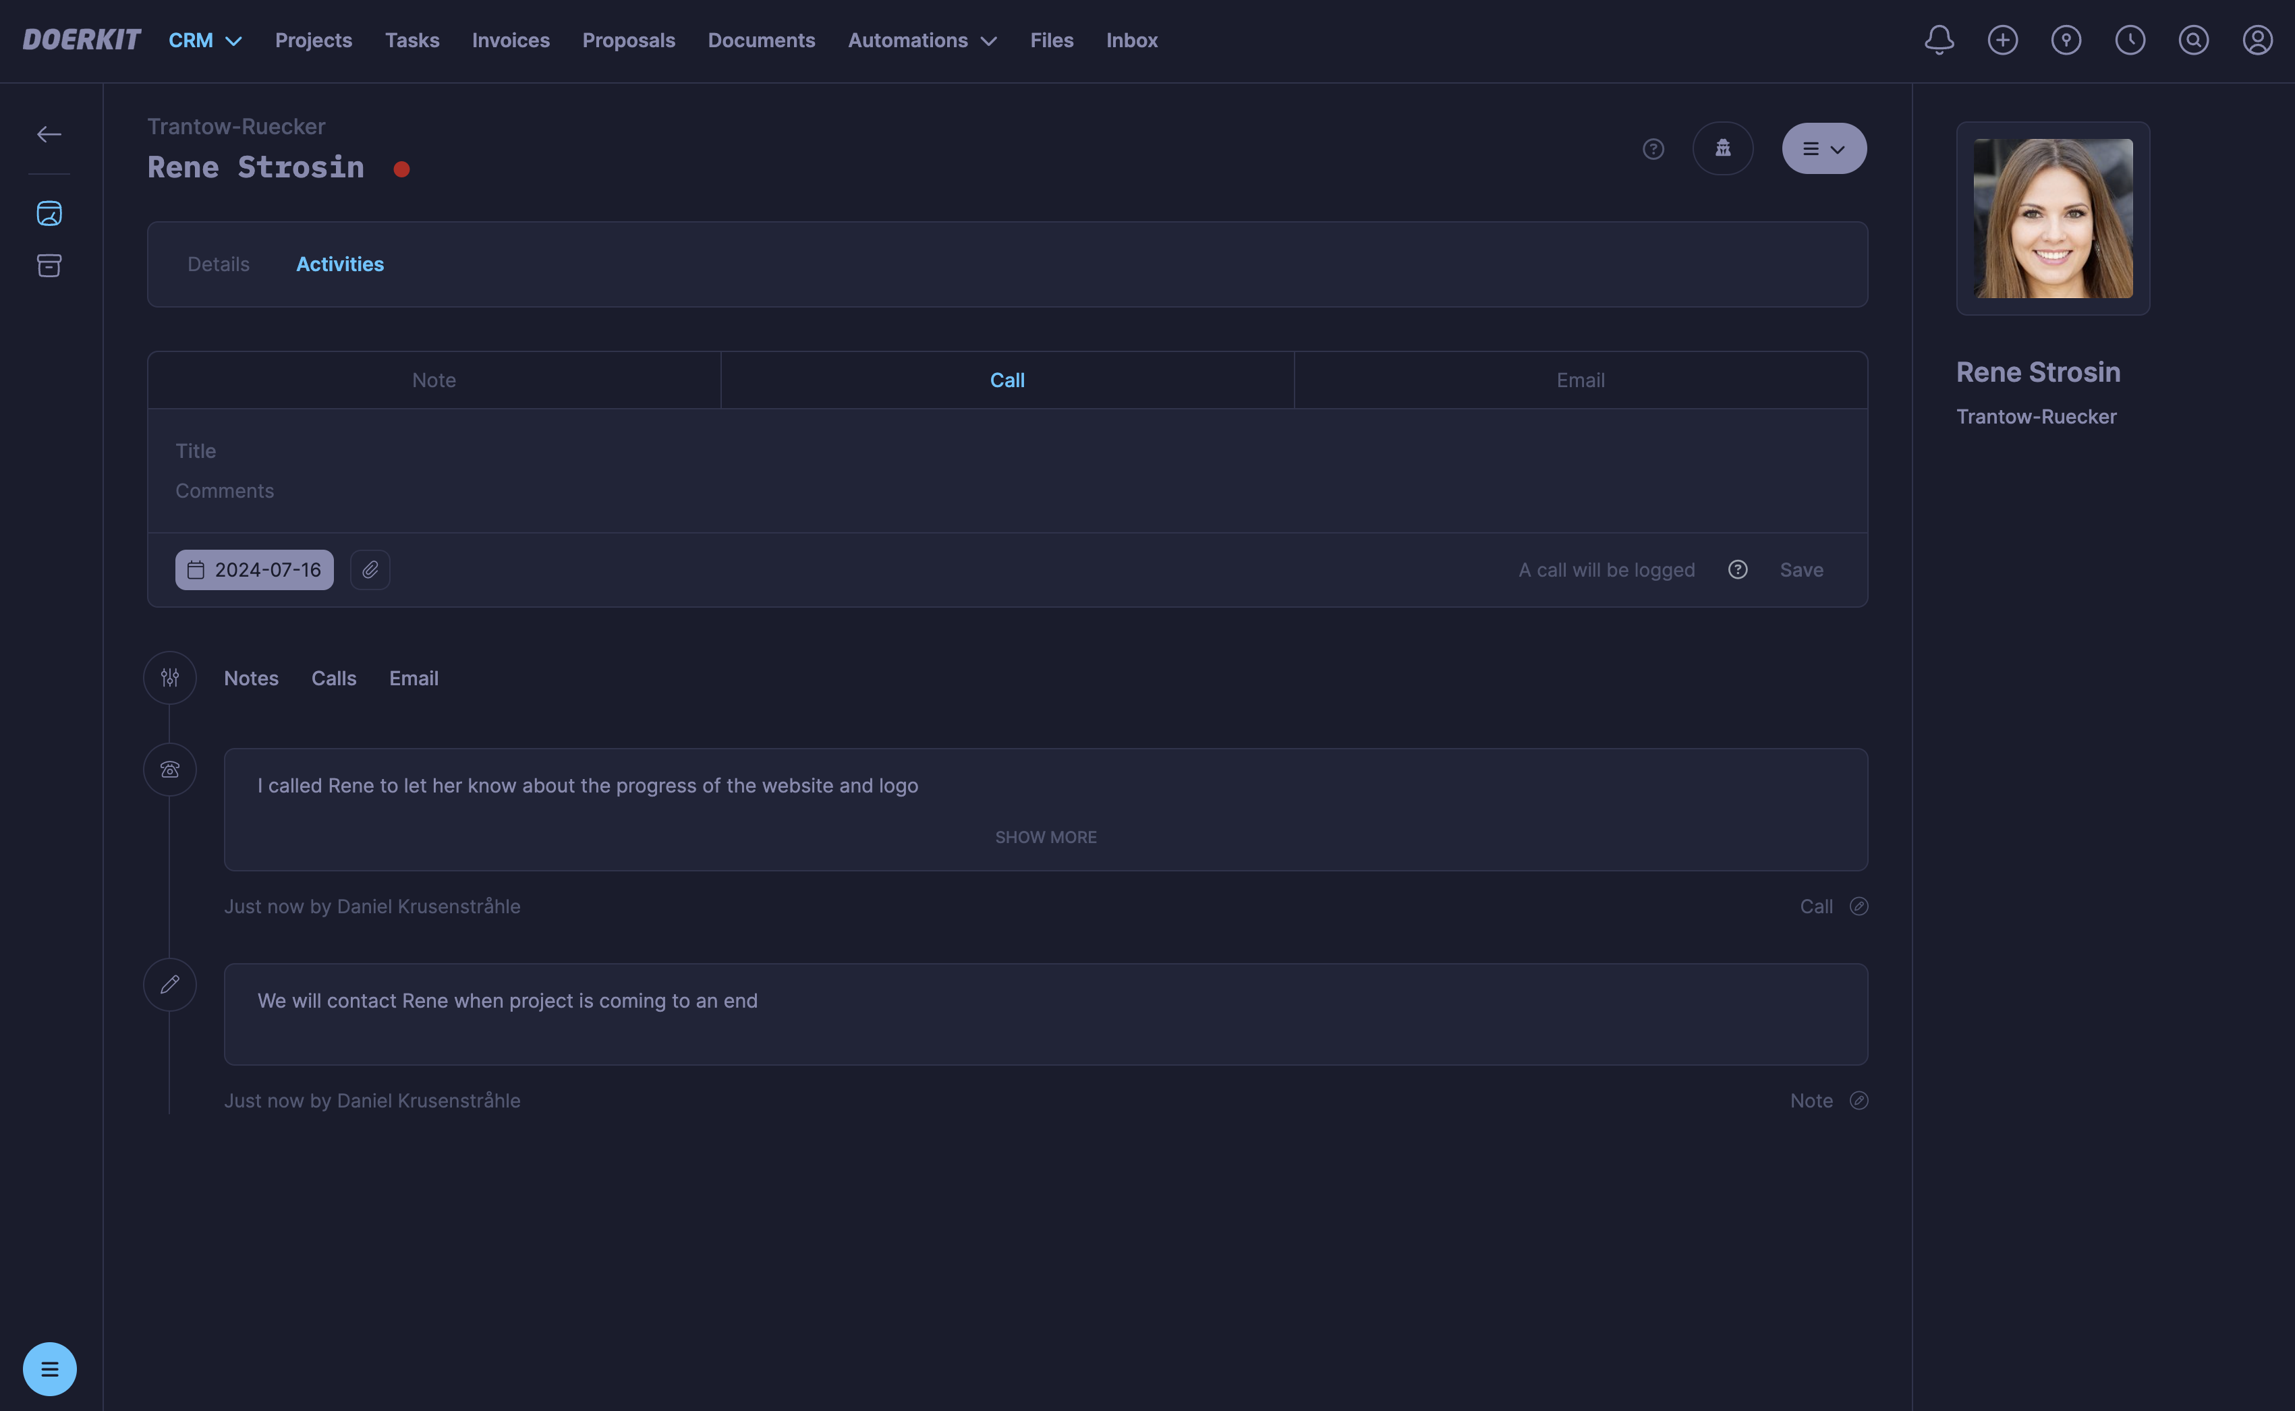Open the purple list actions dropdown
This screenshot has height=1411, width=2295.
pos(1823,148)
